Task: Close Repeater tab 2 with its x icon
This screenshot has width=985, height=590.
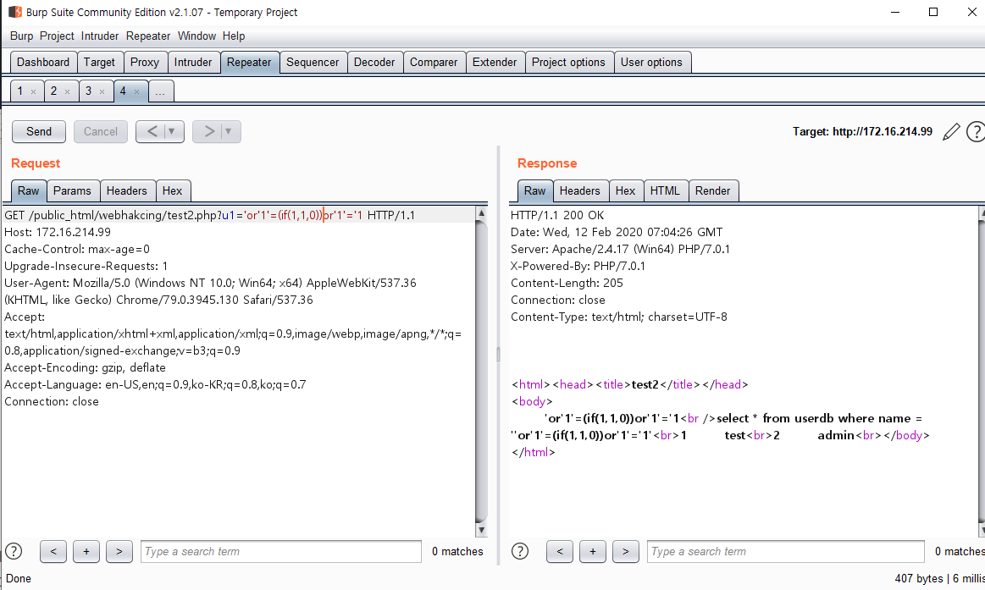Action: [x=67, y=91]
